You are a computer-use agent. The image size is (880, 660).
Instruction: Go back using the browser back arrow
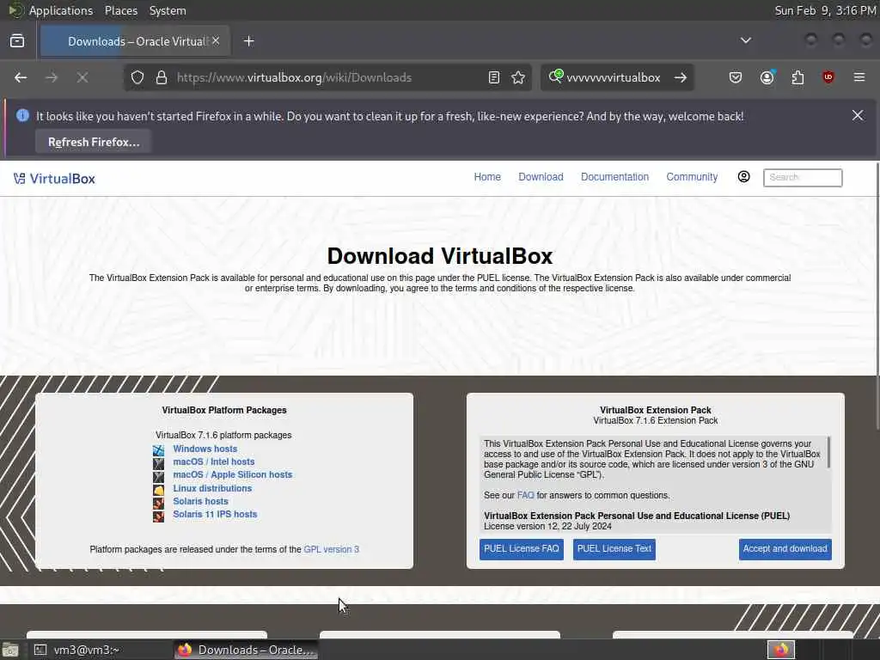click(x=21, y=77)
